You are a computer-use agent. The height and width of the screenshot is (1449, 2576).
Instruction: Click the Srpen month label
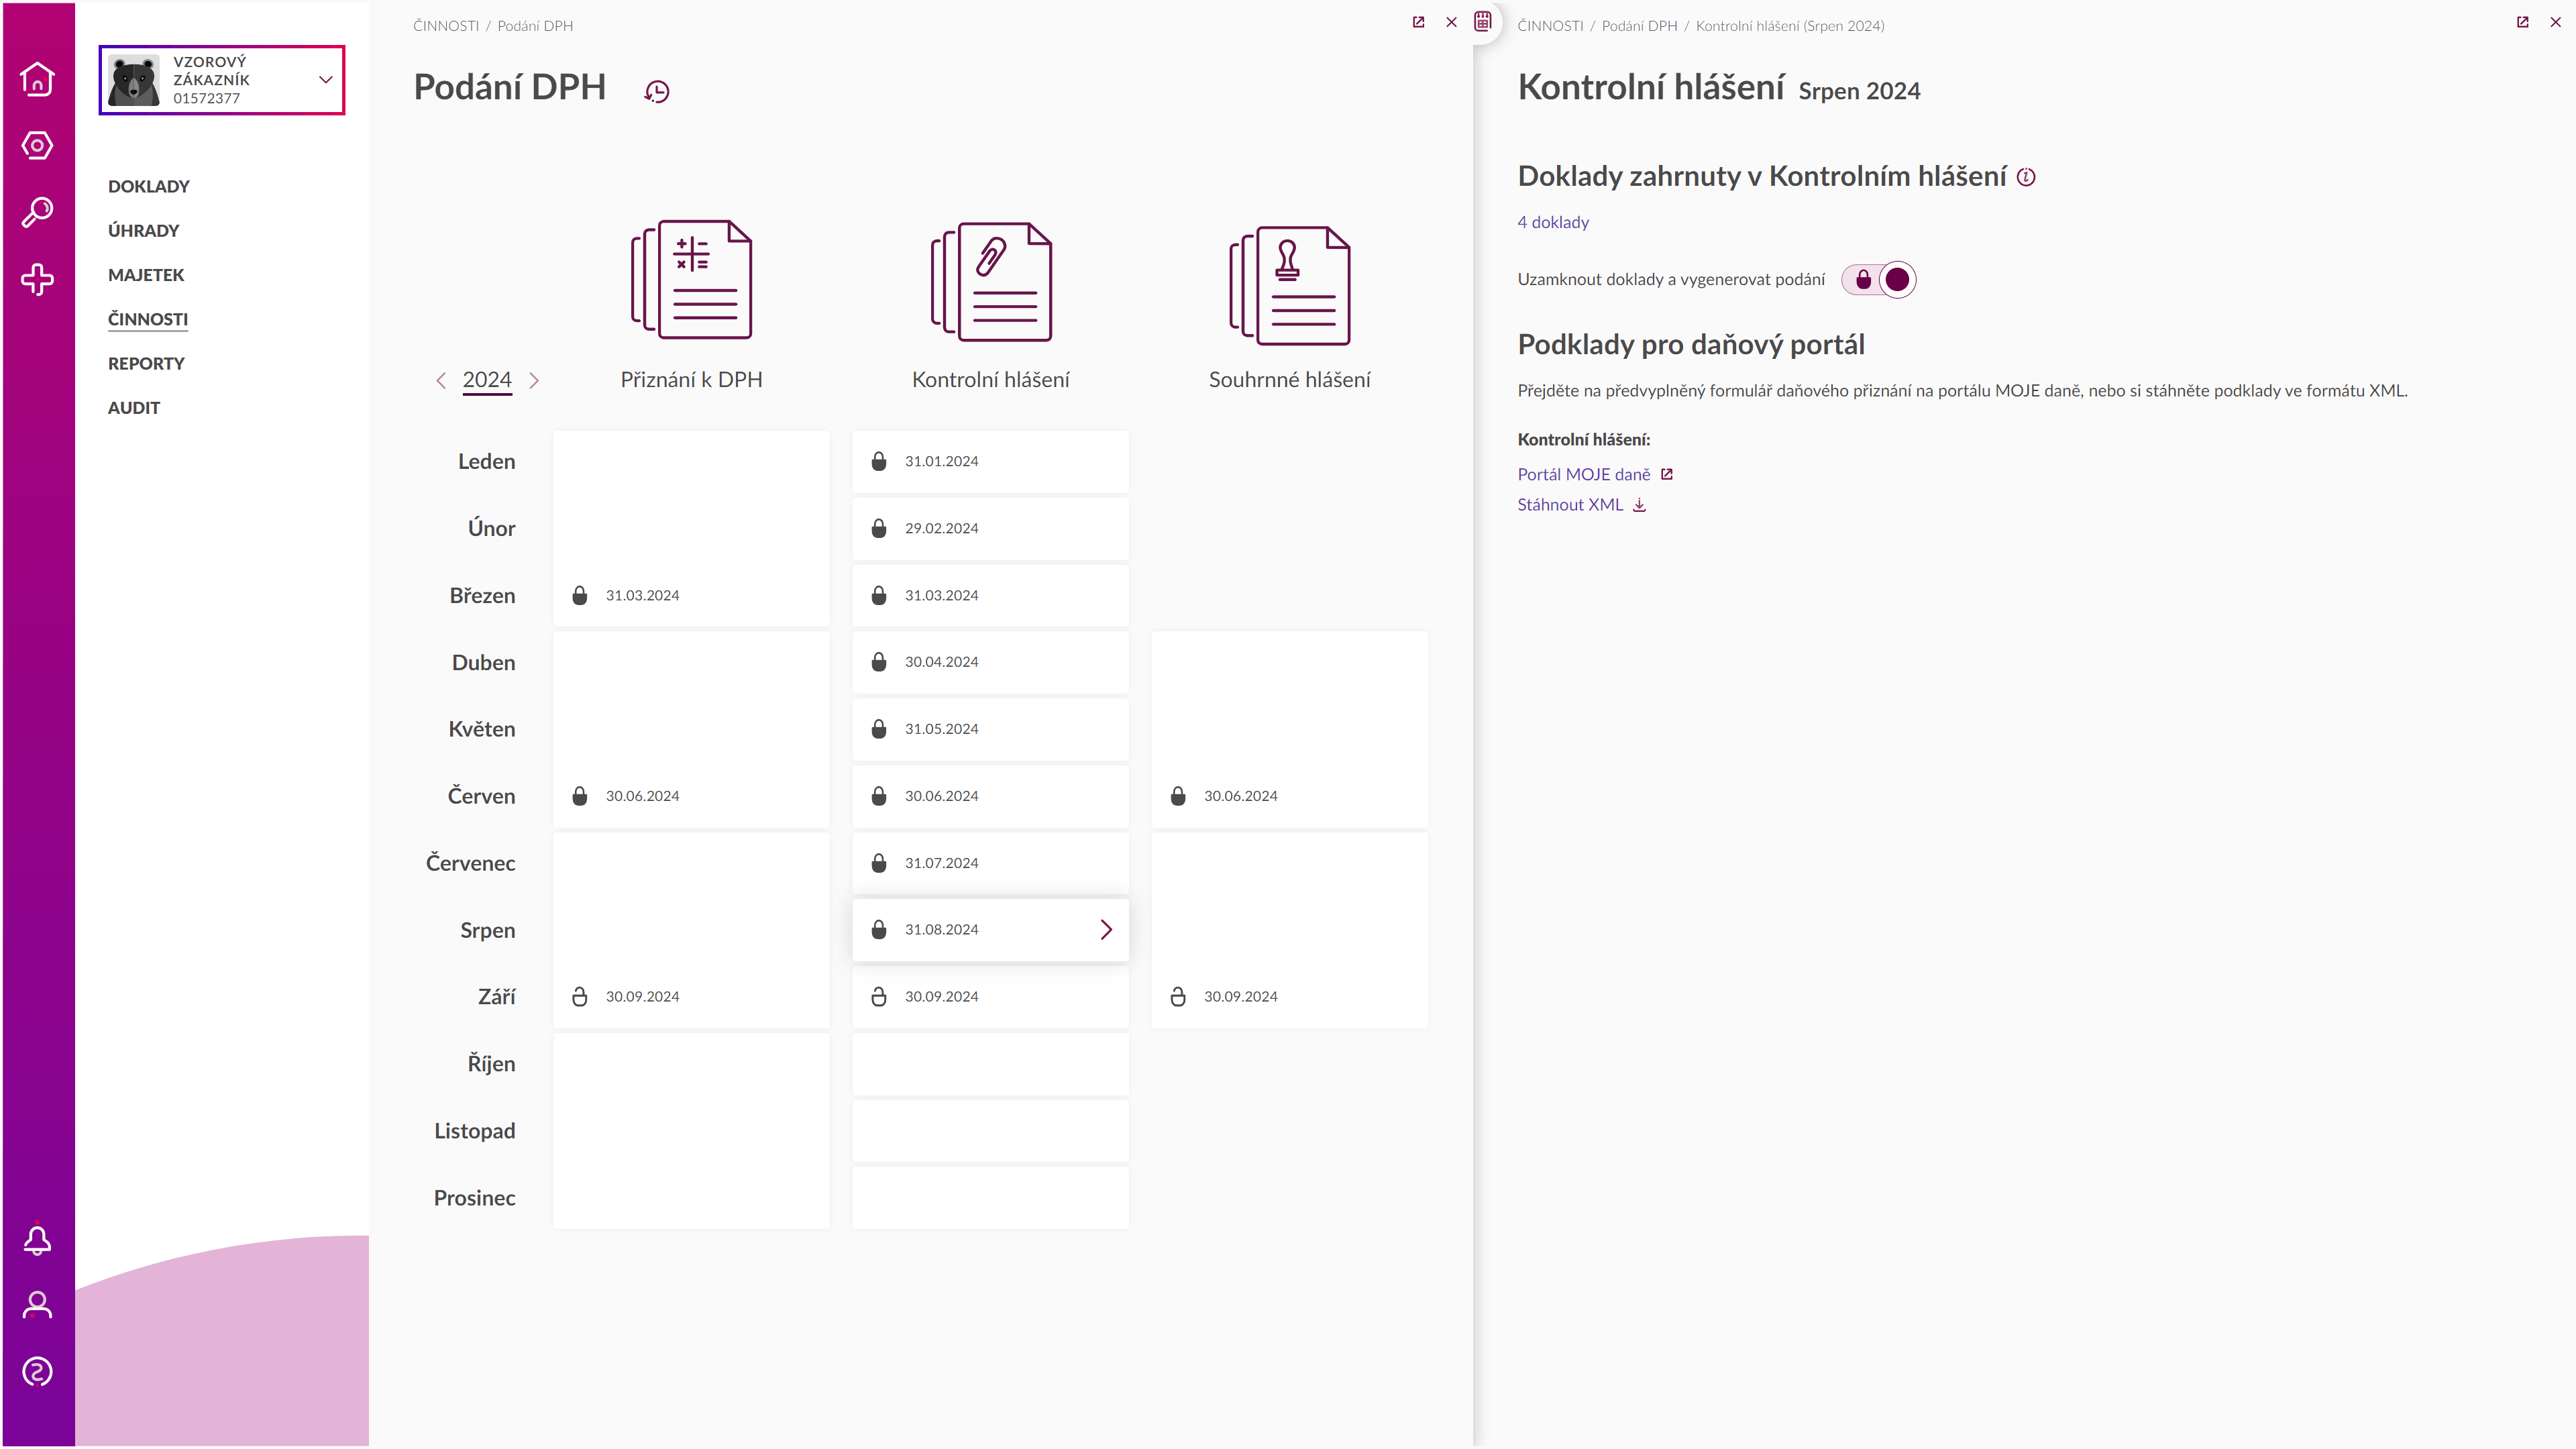(x=488, y=930)
